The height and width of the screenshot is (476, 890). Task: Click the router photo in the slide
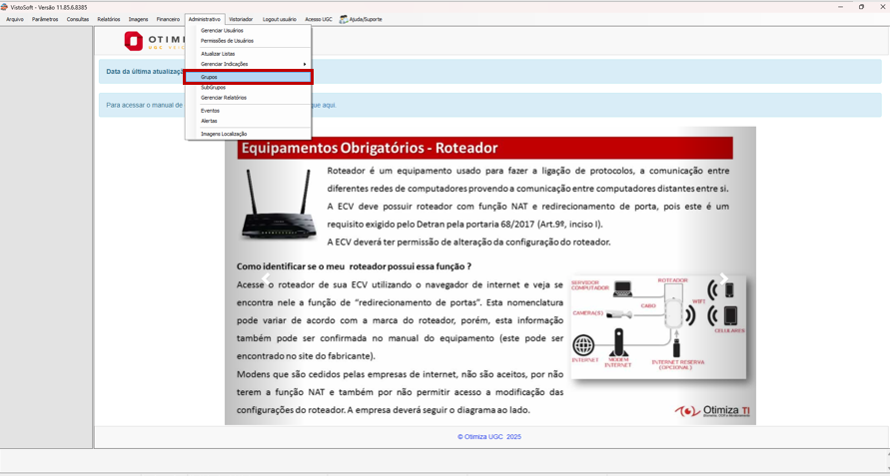pos(277,205)
